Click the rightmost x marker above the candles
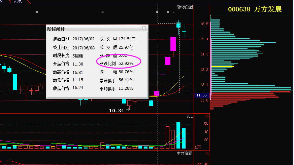Viewport: 294px width, 165px height. 173,12
